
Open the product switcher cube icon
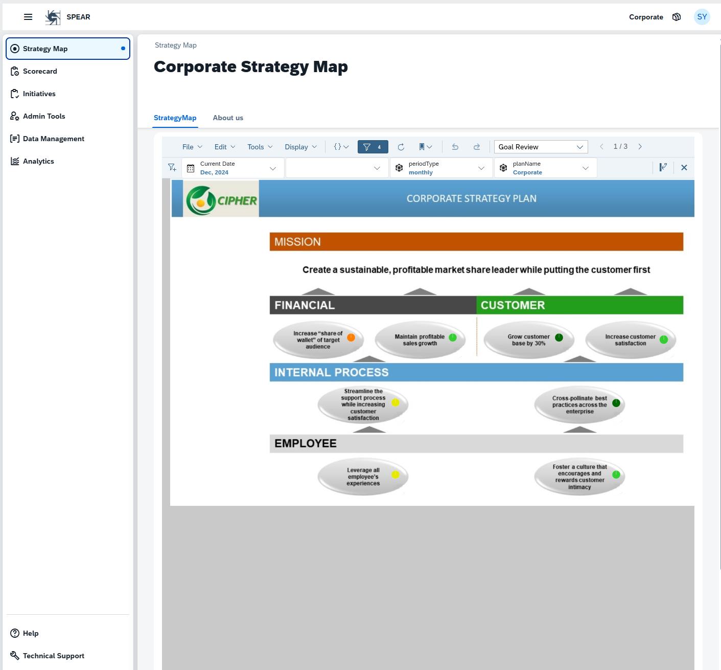[676, 17]
